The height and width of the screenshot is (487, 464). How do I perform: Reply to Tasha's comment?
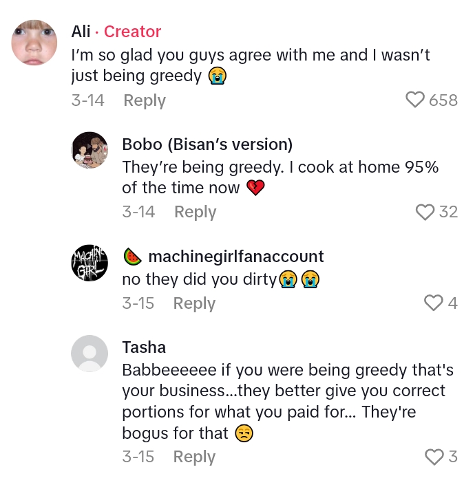pyautogui.click(x=194, y=457)
